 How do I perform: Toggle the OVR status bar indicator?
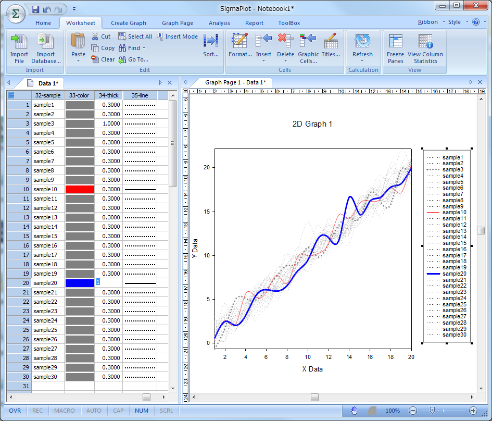[15, 411]
